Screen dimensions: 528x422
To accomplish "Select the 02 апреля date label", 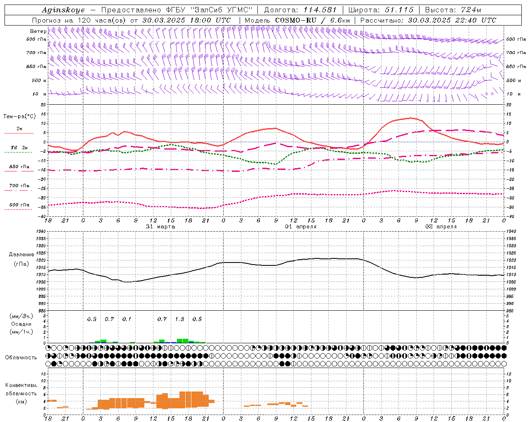I will (441, 227).
